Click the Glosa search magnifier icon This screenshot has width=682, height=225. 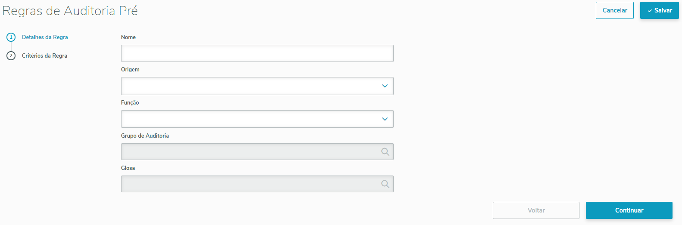point(385,184)
